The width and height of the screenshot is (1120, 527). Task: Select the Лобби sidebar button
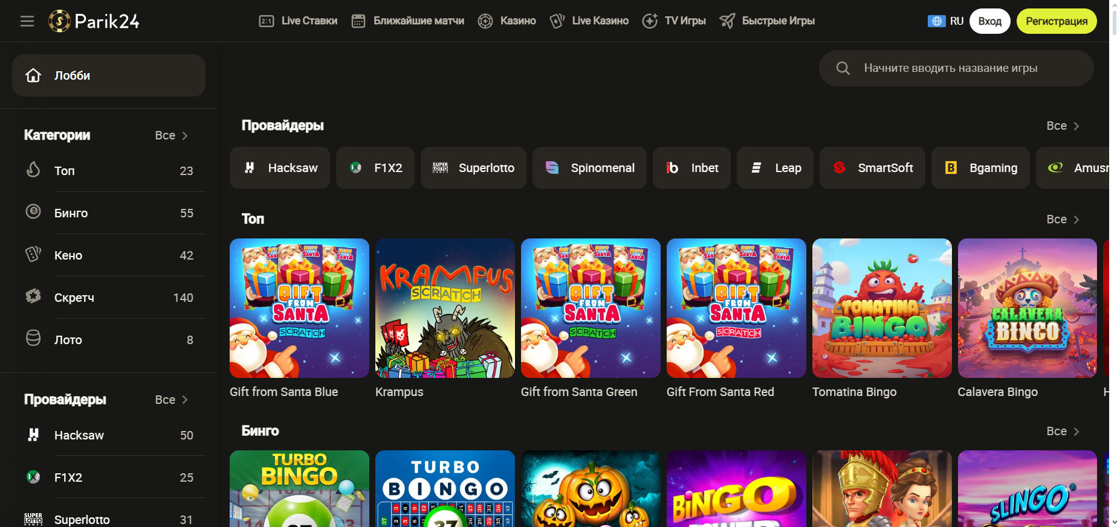109,75
